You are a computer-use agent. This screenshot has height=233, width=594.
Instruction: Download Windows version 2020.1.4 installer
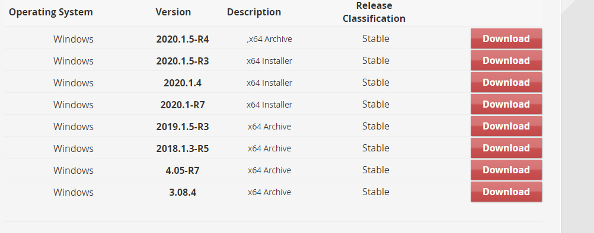point(506,82)
